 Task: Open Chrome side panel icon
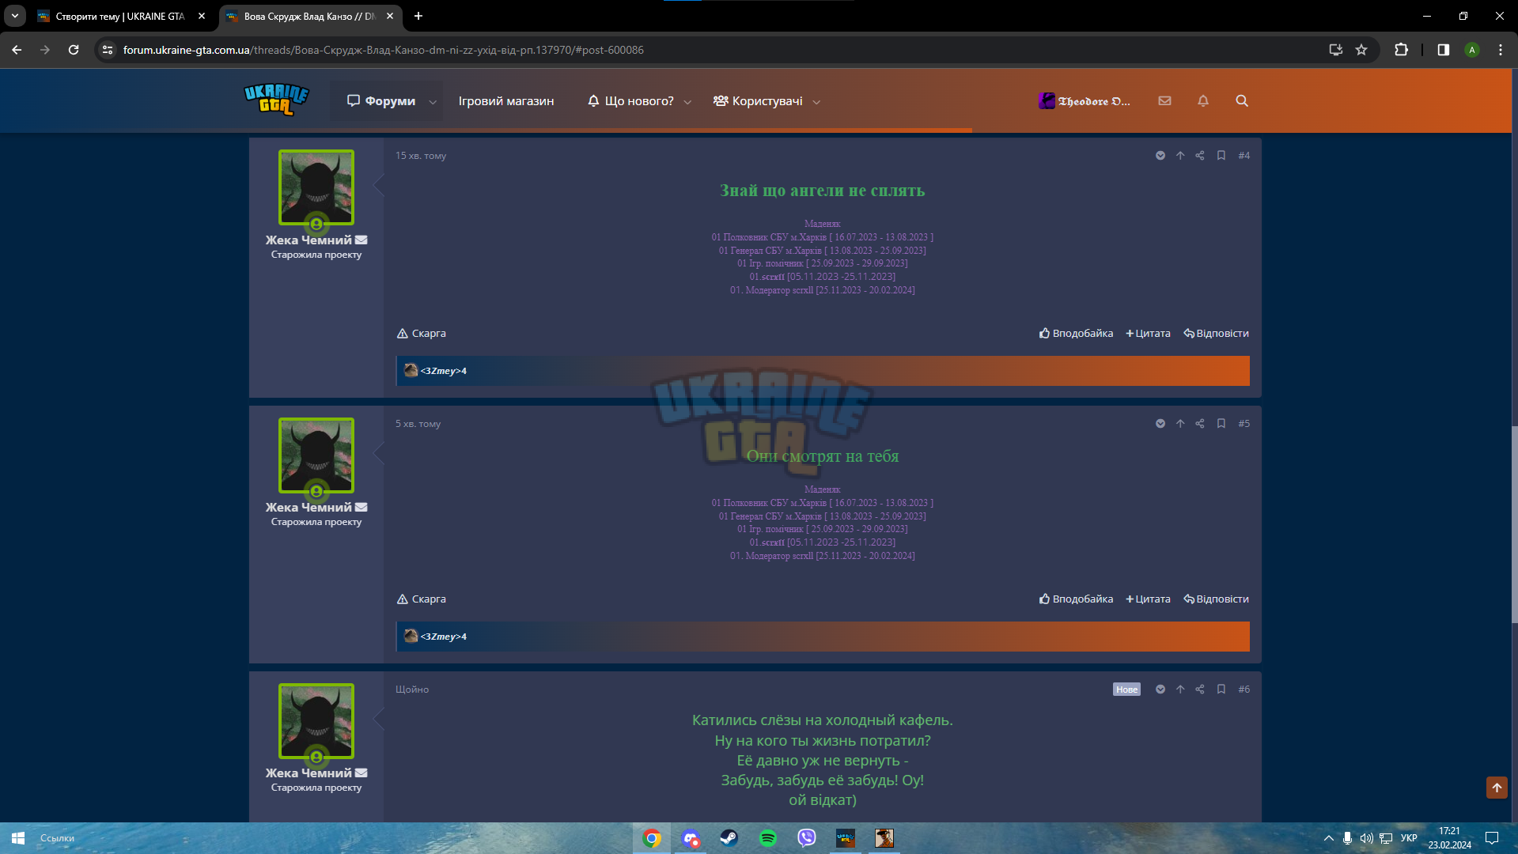[1444, 50]
